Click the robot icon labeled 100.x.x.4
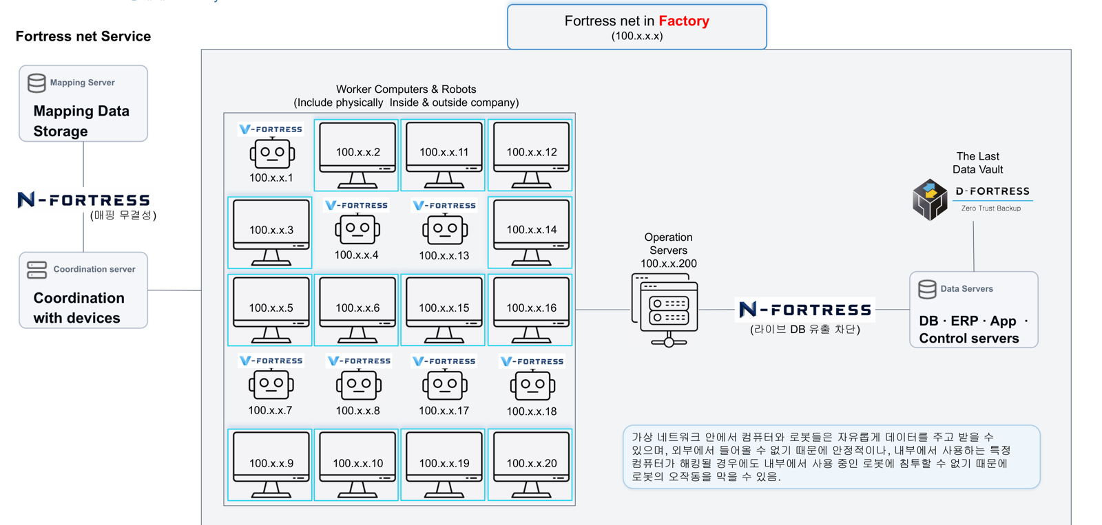1102x525 pixels. point(357,229)
